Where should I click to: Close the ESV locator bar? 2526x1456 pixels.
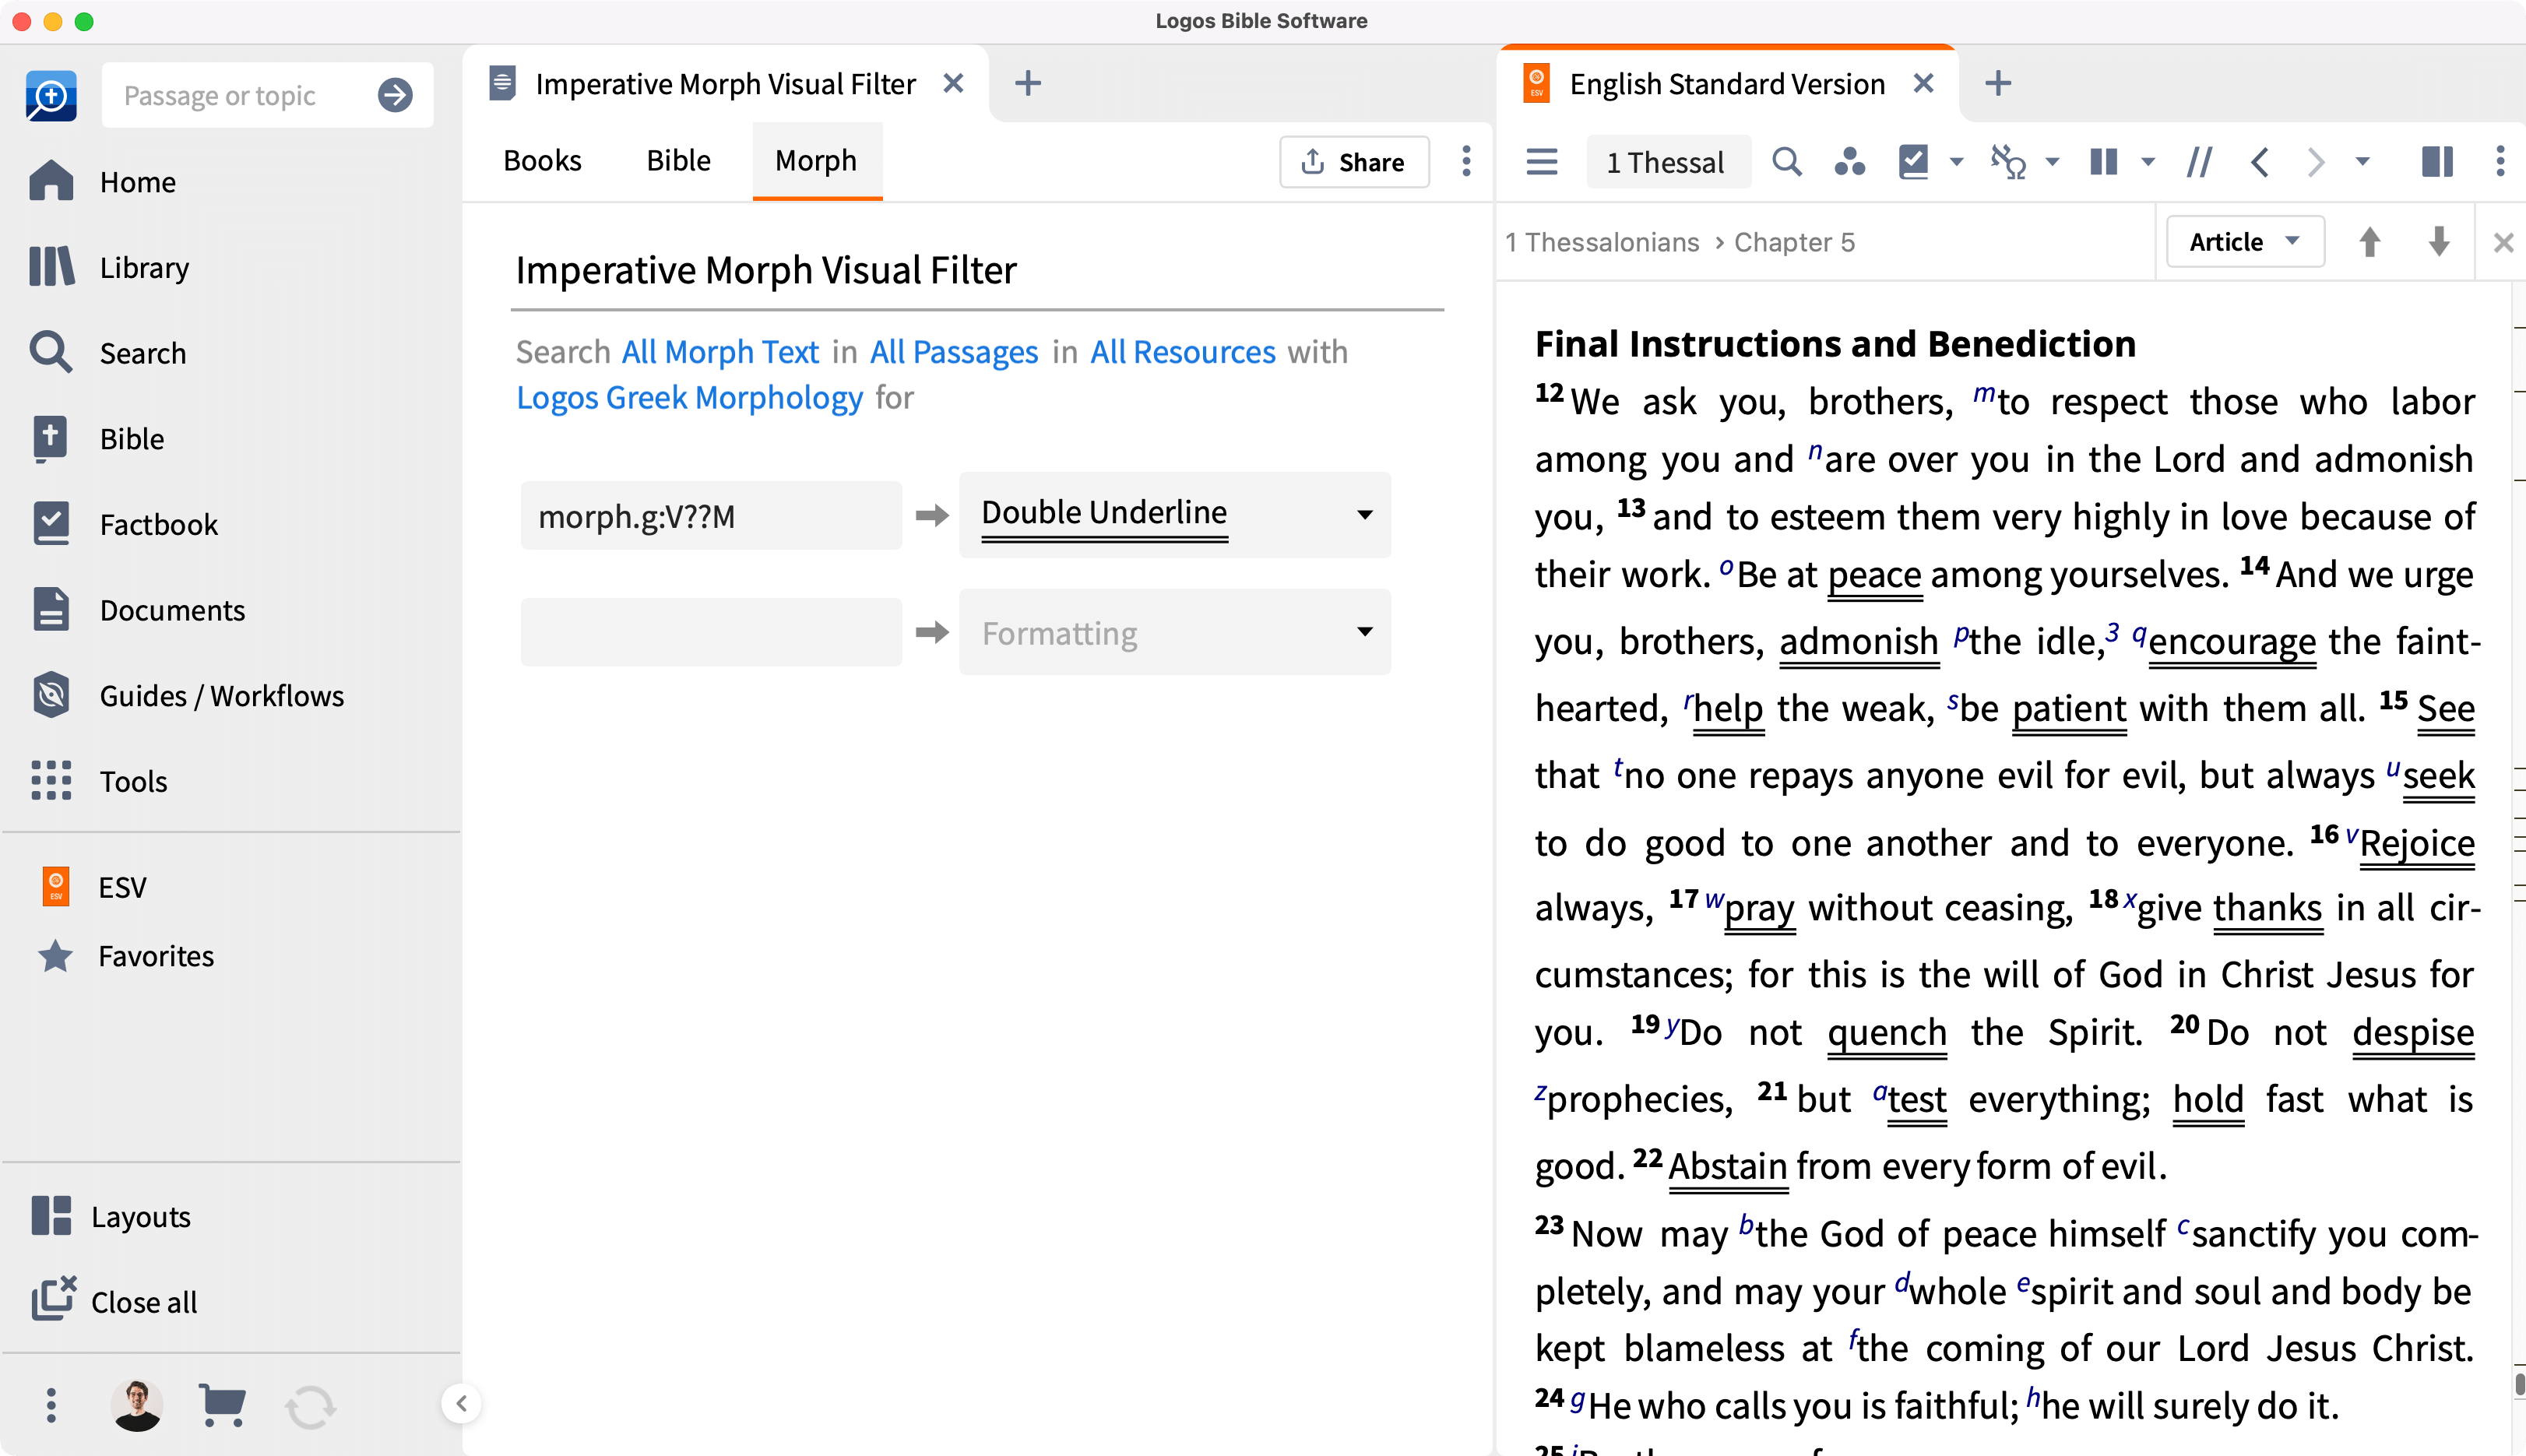click(x=2503, y=242)
